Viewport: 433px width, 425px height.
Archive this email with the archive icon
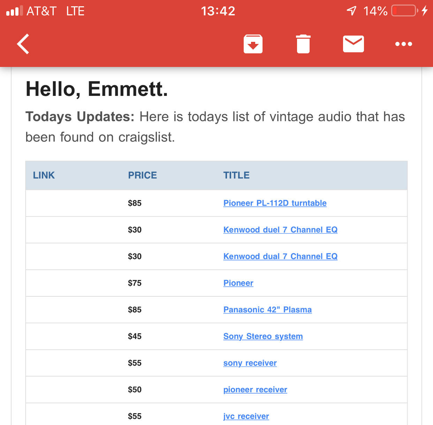click(x=253, y=44)
